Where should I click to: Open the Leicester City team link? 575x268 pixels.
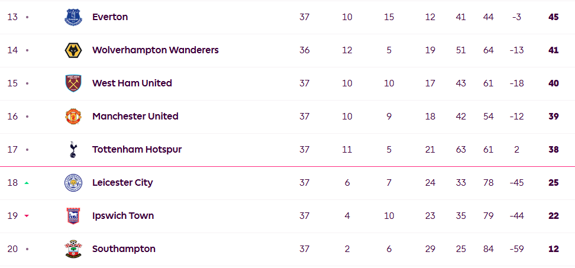tap(122, 183)
